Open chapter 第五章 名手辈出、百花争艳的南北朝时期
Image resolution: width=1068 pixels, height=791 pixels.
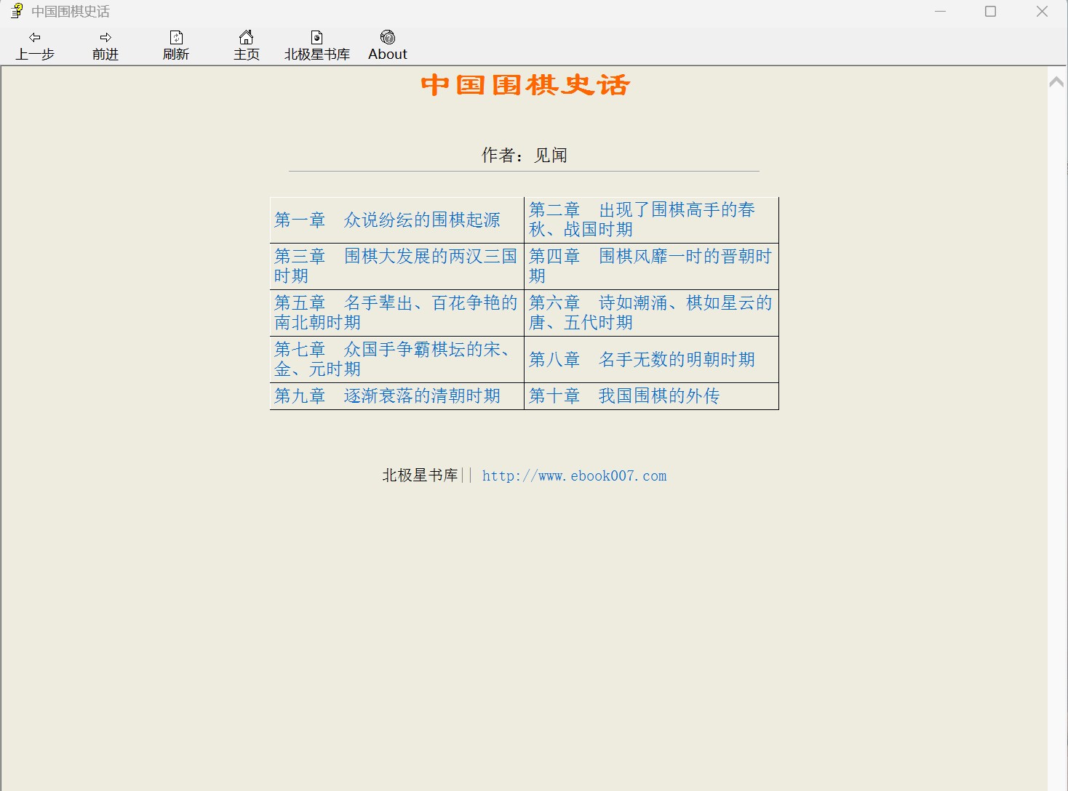tap(396, 313)
